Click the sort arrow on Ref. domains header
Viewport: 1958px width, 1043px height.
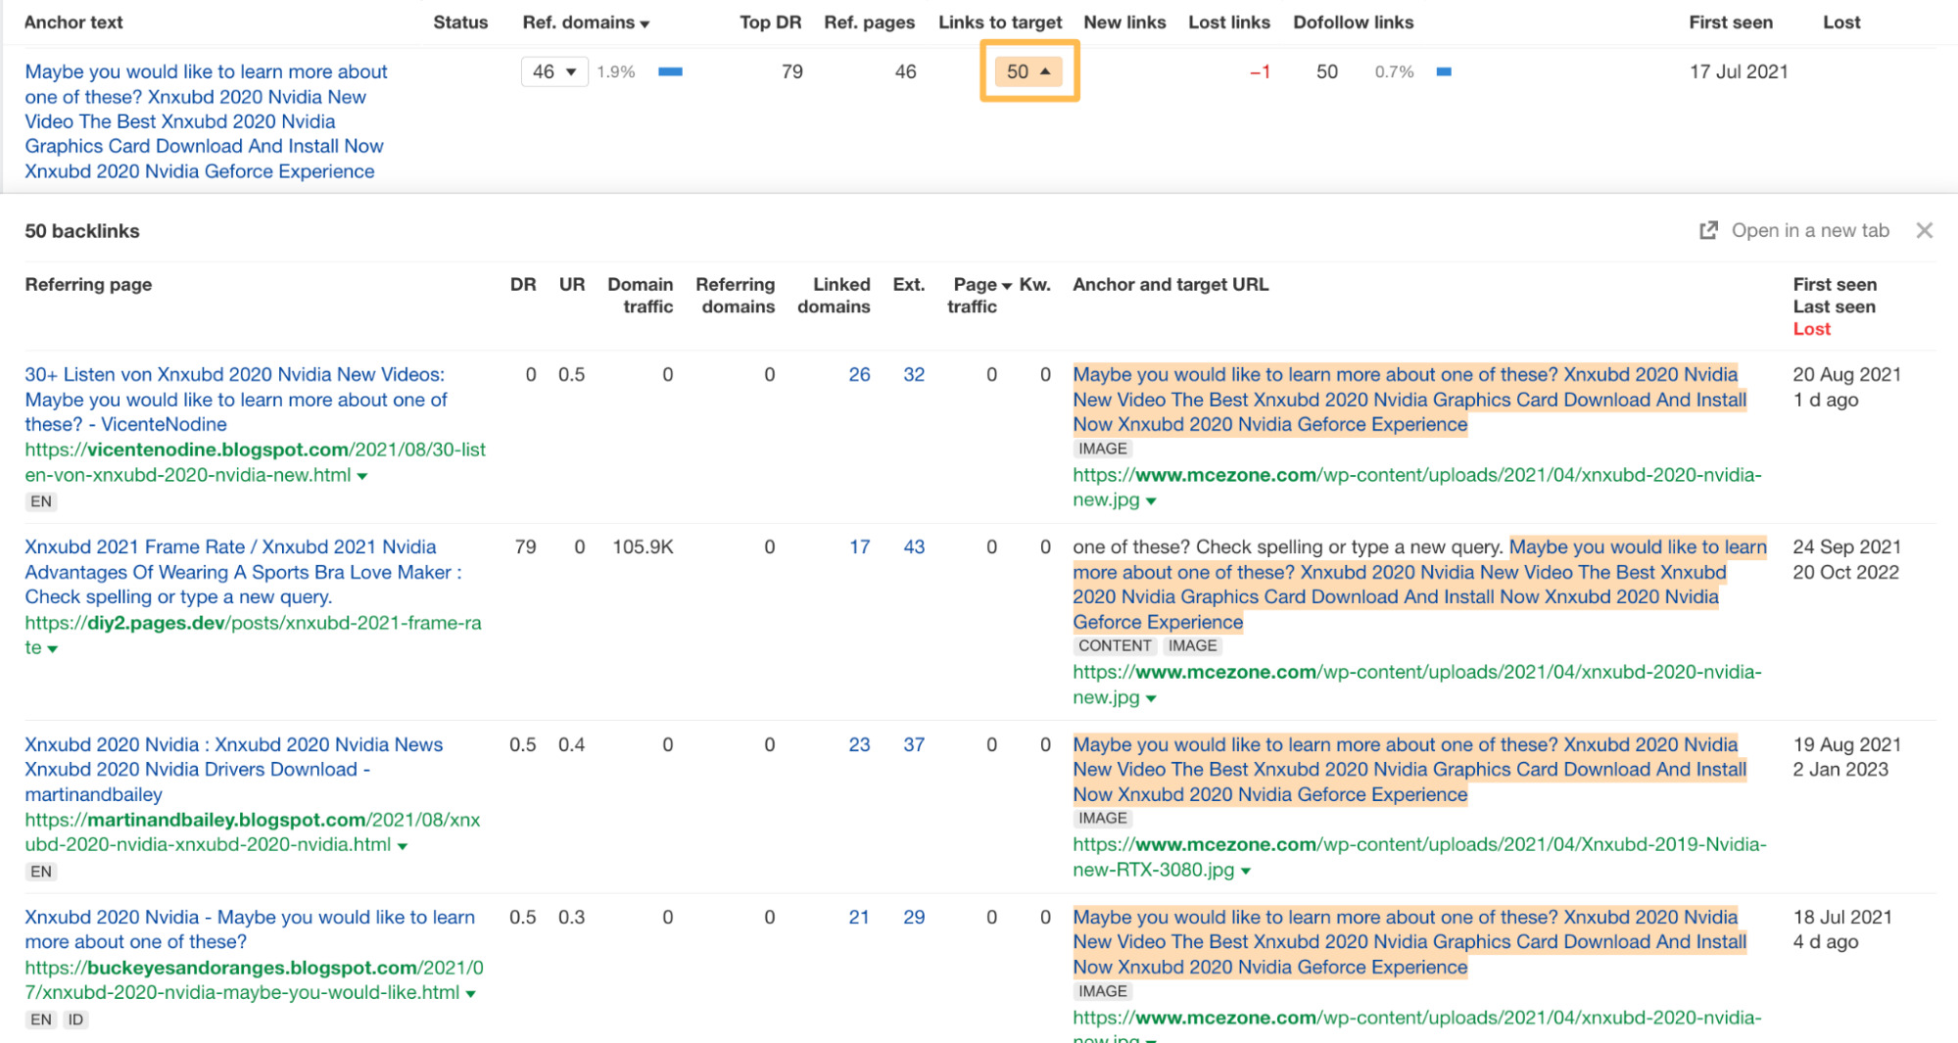coord(645,22)
